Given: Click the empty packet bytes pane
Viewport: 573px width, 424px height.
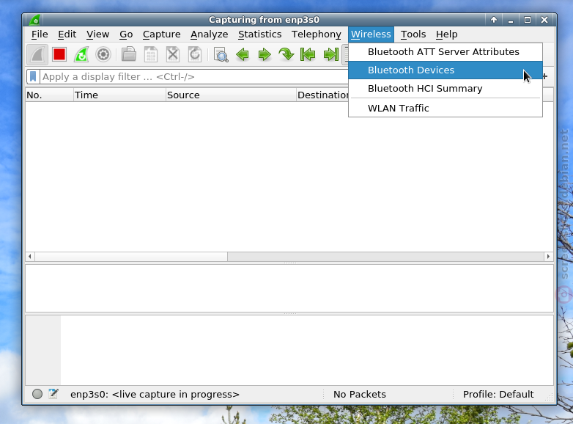Looking at the screenshot, I should 289,350.
